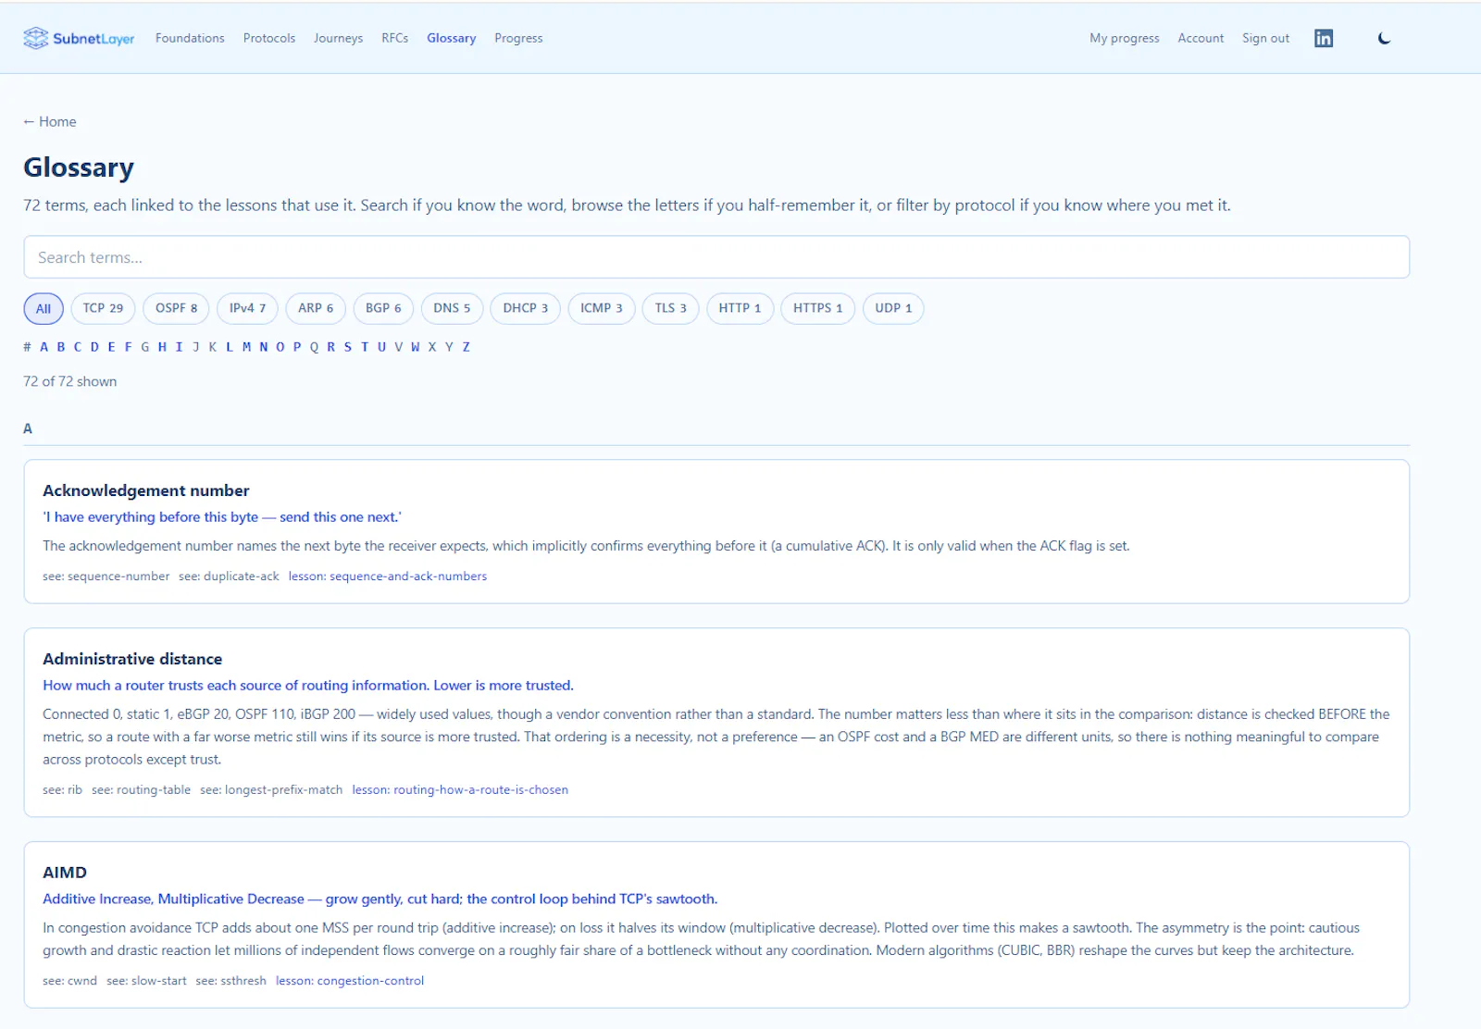This screenshot has width=1481, height=1029.
Task: Jump to letter D in index
Action: click(x=94, y=347)
